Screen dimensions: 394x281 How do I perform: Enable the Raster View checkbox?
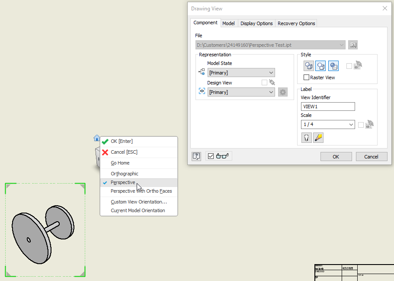click(307, 77)
